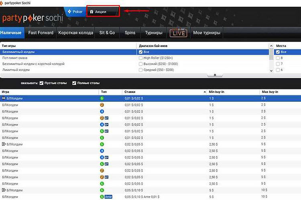Viewport: 301px width, 200px height.
Task: Switch to the Fast Forward tab
Action: (x=40, y=33)
